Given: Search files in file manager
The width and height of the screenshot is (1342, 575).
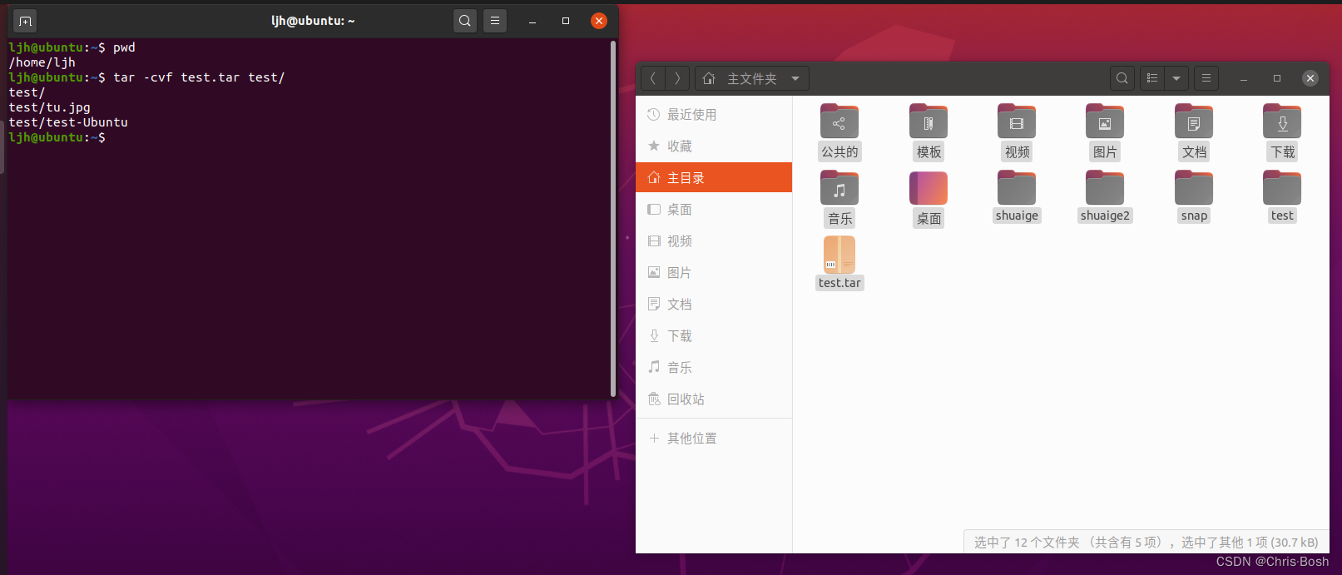Looking at the screenshot, I should 1122,78.
